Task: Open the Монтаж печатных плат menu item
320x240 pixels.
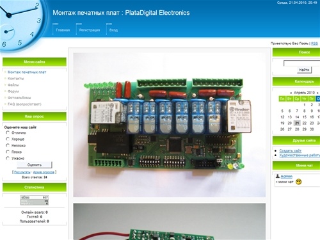Action: pos(27,72)
